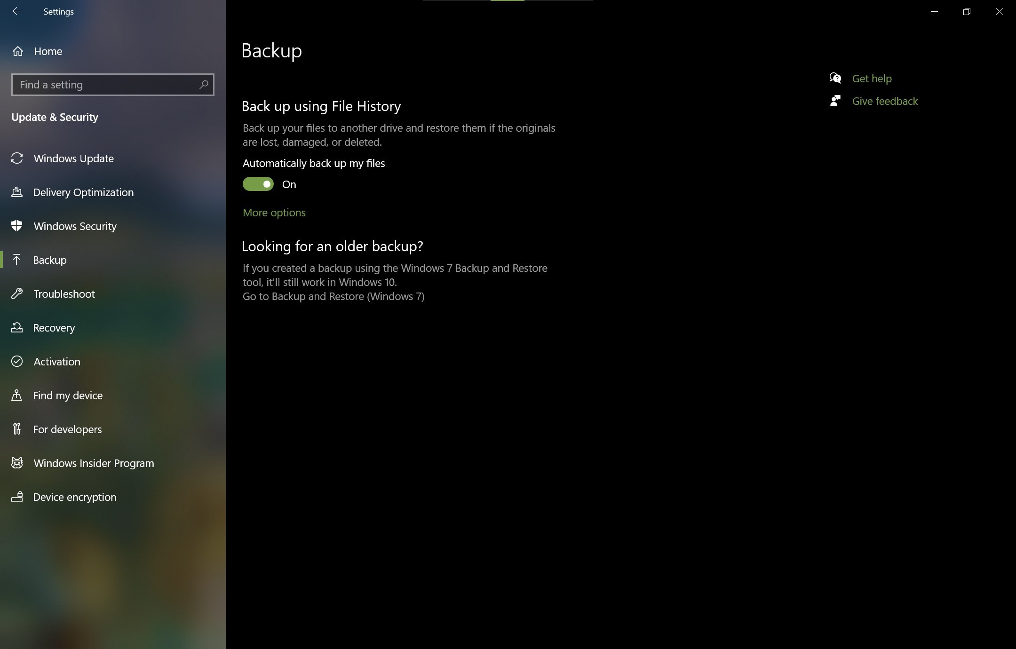Click the Troubleshoot wrench icon
The image size is (1016, 649).
click(17, 294)
